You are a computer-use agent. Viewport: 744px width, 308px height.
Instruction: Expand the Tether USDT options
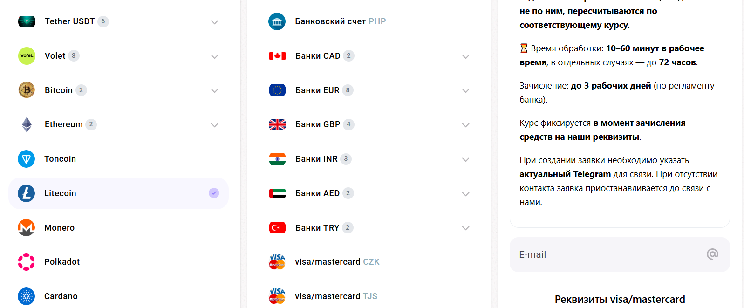tap(214, 22)
